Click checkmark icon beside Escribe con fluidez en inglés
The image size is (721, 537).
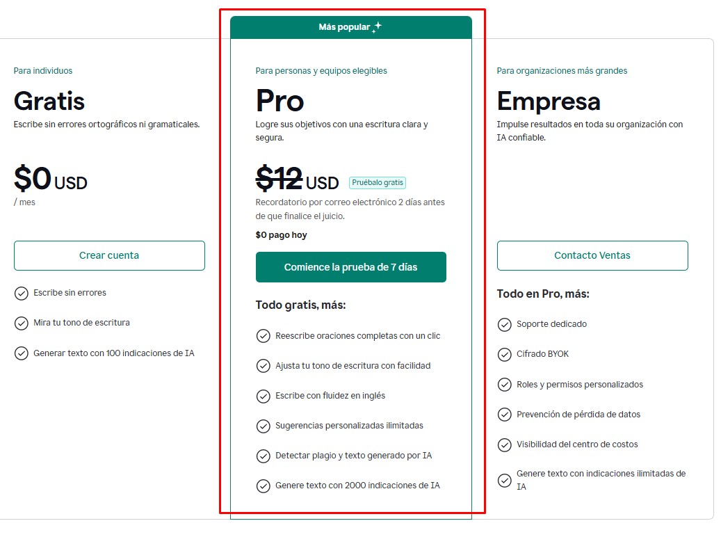(264, 396)
